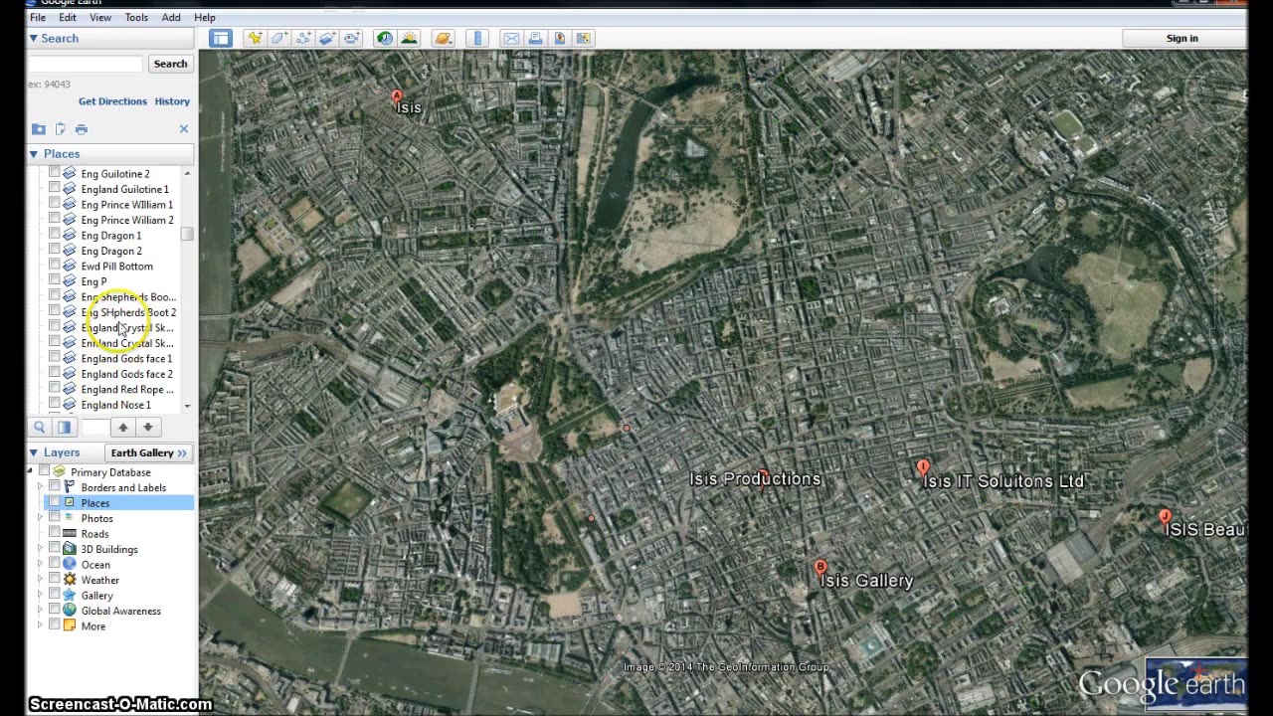Open the Get Directions link
The height and width of the screenshot is (716, 1273).
[x=112, y=101]
